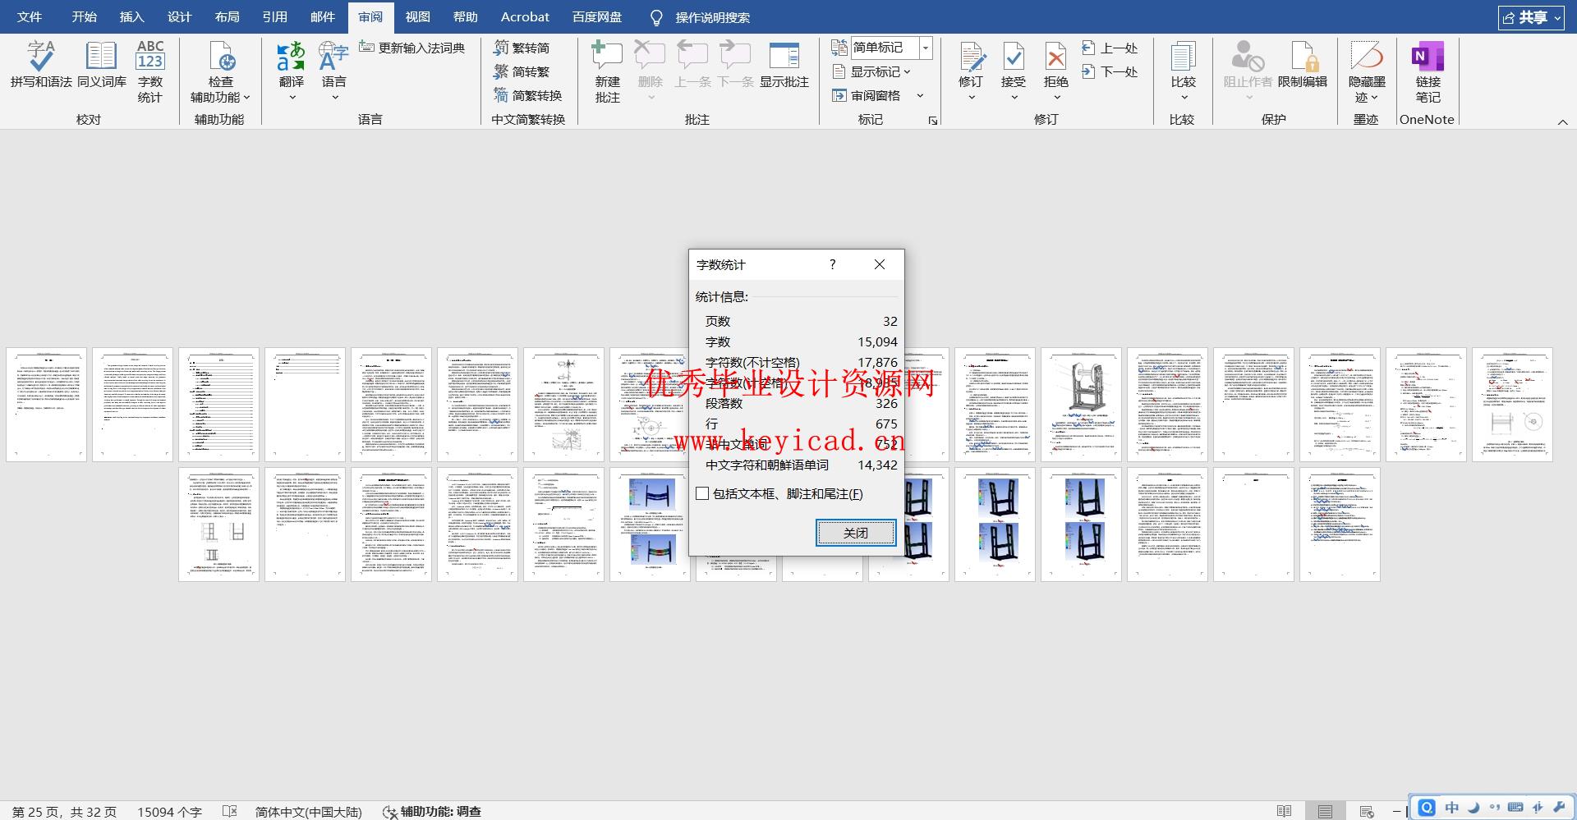Check include textboxes, footnotes and endnotes
This screenshot has width=1577, height=820.
pos(702,493)
